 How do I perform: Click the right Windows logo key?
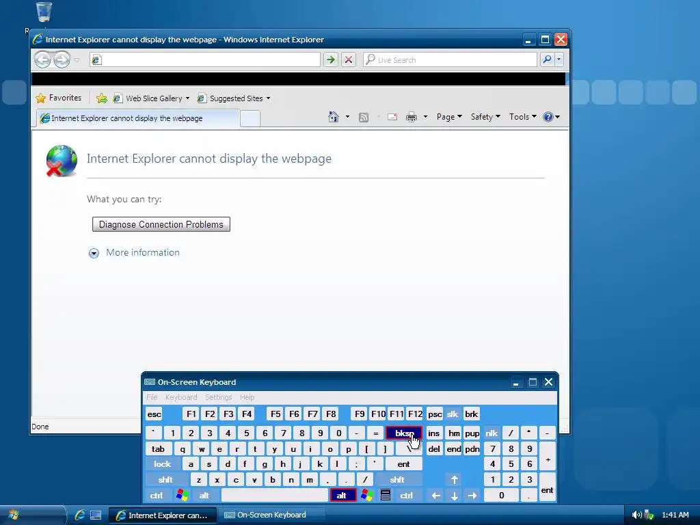(x=367, y=496)
